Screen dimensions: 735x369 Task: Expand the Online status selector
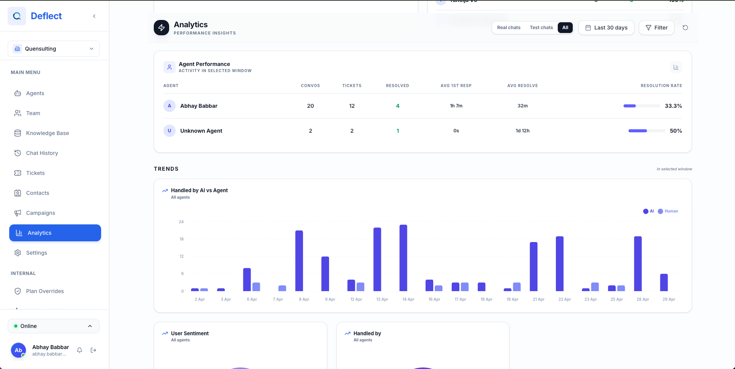53,326
